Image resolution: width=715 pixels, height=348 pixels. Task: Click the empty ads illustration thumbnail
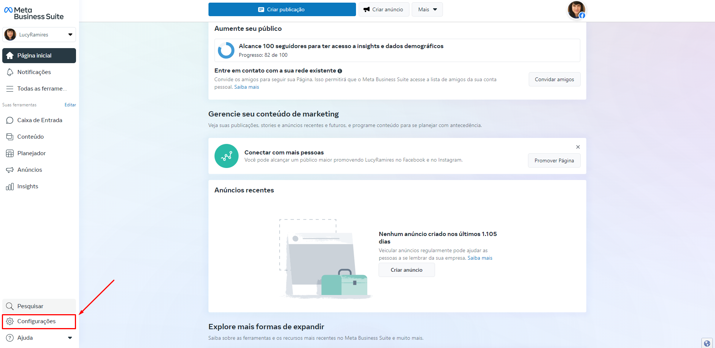(x=326, y=259)
